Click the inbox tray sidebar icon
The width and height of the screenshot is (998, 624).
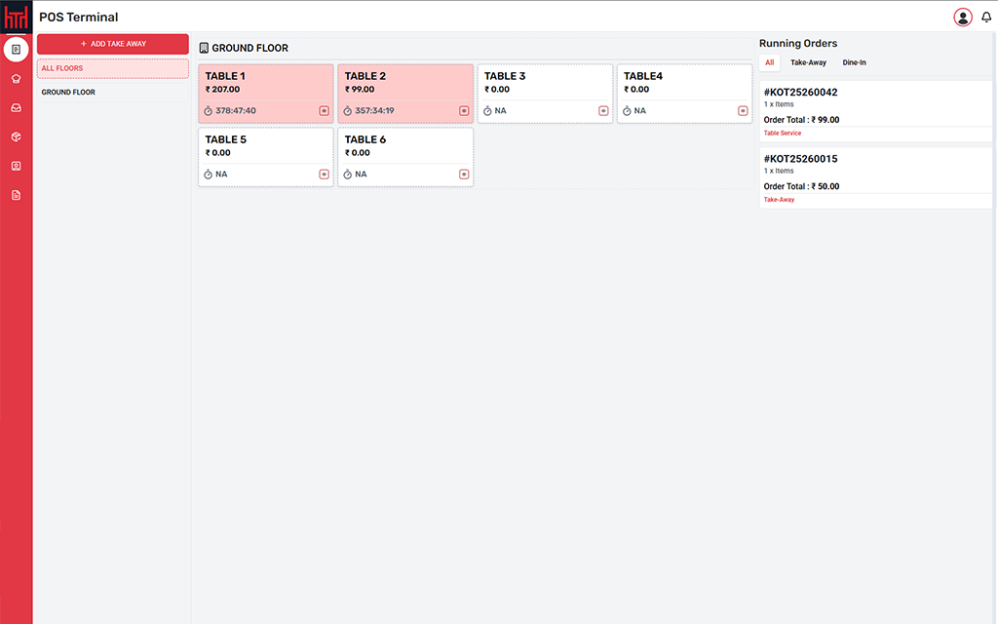point(16,107)
